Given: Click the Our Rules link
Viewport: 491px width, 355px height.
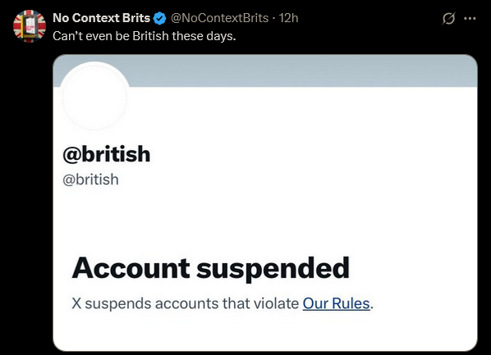Looking at the screenshot, I should [337, 303].
